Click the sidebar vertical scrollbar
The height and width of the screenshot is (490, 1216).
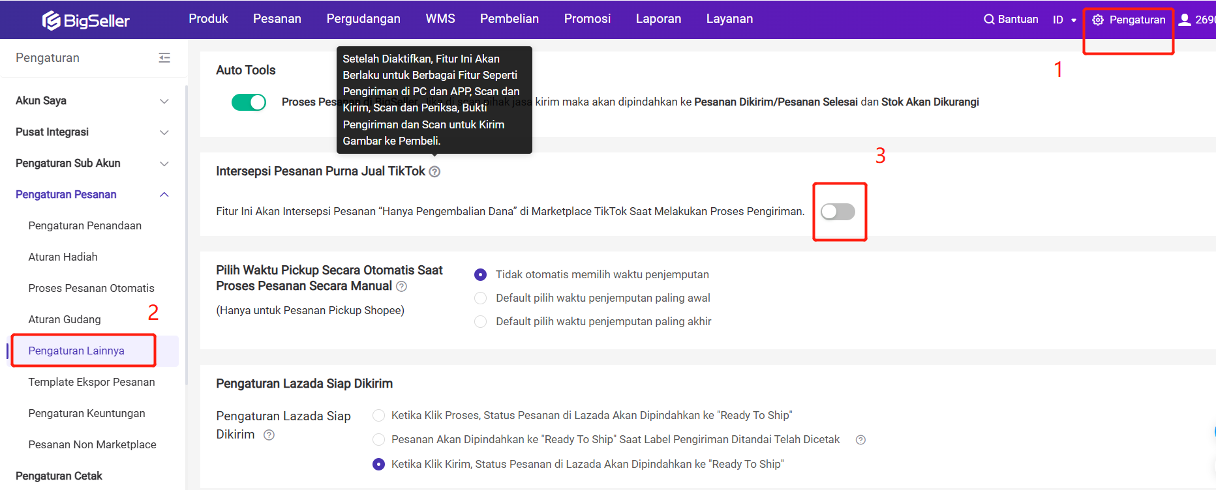tap(187, 235)
